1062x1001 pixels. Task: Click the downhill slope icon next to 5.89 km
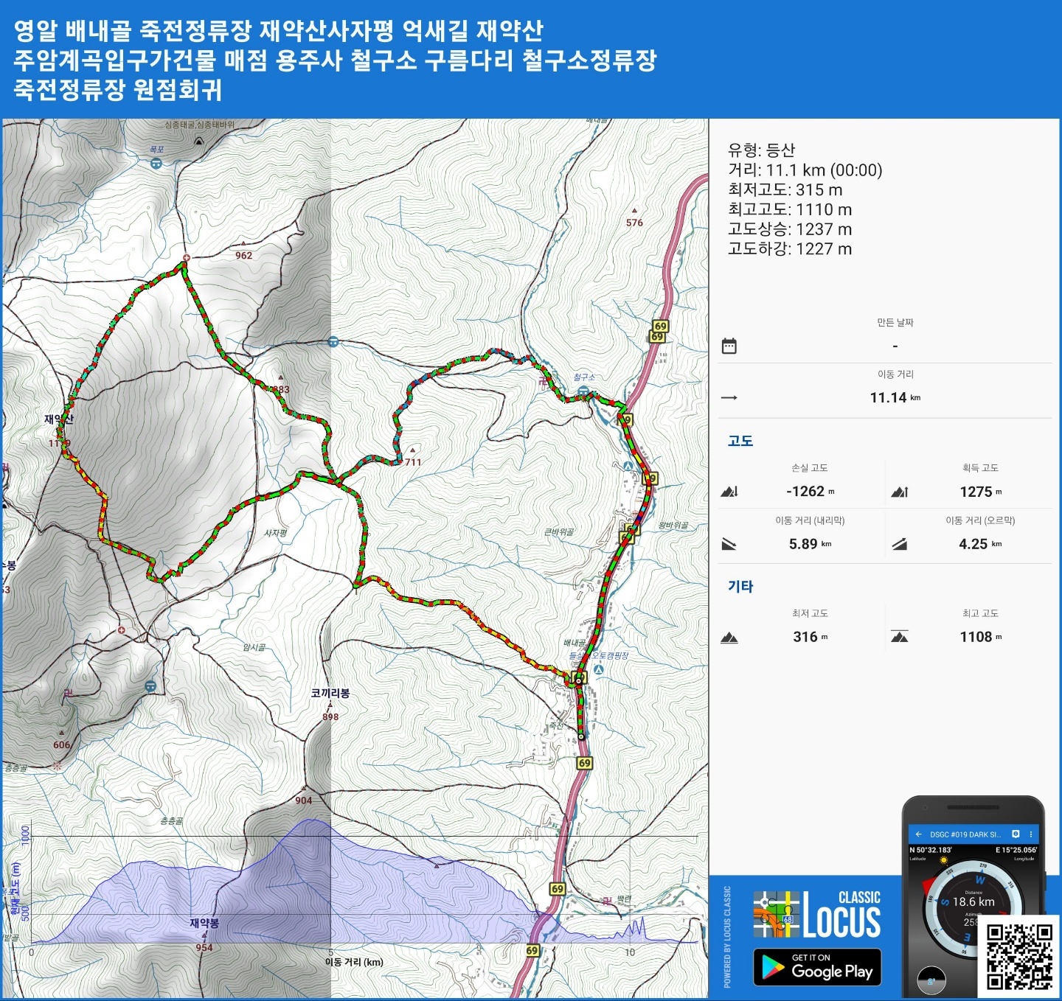(x=729, y=545)
